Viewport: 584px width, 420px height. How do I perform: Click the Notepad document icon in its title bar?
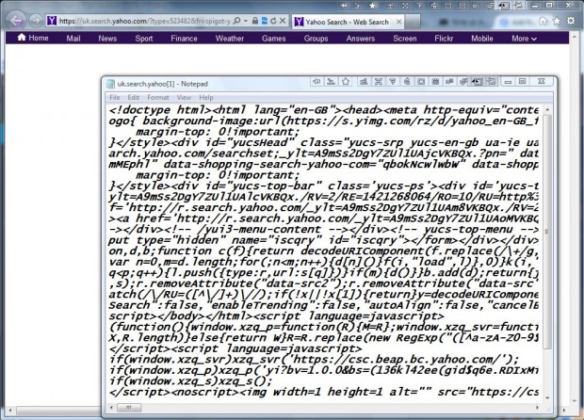110,84
